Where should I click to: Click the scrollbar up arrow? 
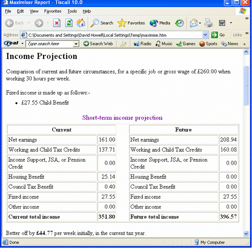click(246, 52)
